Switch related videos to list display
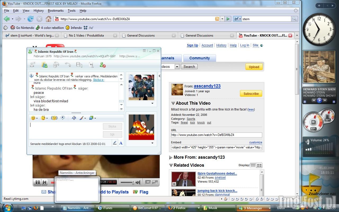The width and height of the screenshot is (339, 212). point(253,165)
